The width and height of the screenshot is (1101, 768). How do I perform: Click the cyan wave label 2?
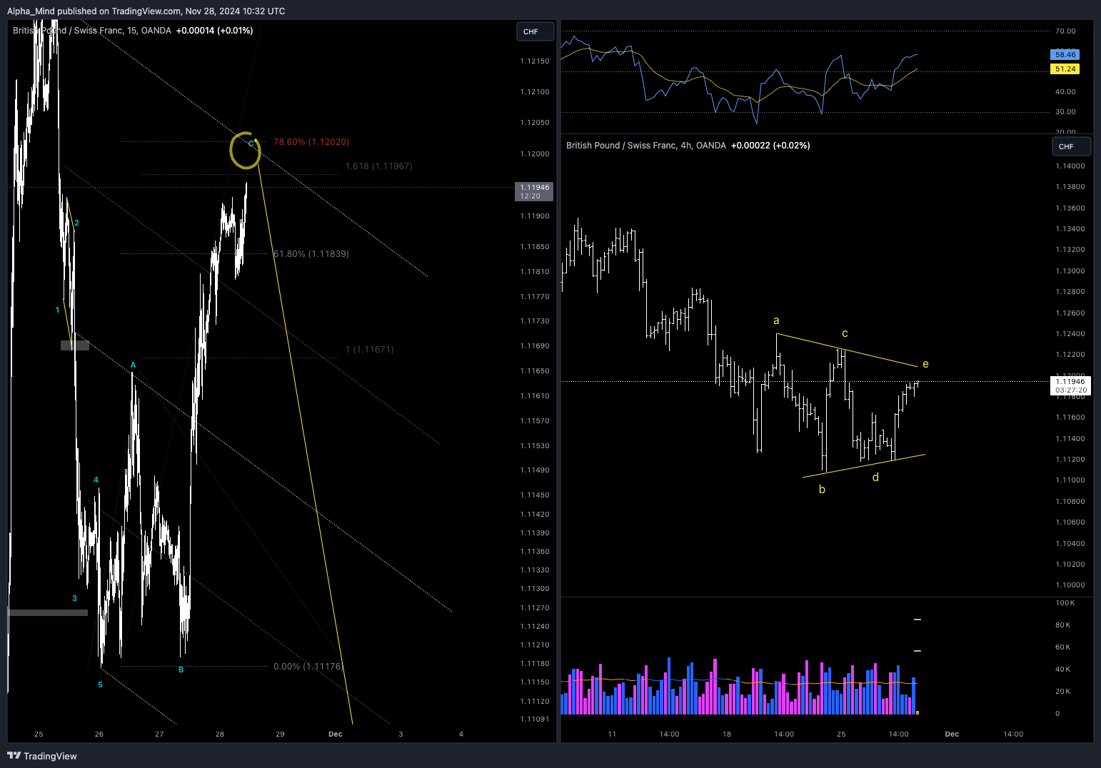[x=76, y=223]
